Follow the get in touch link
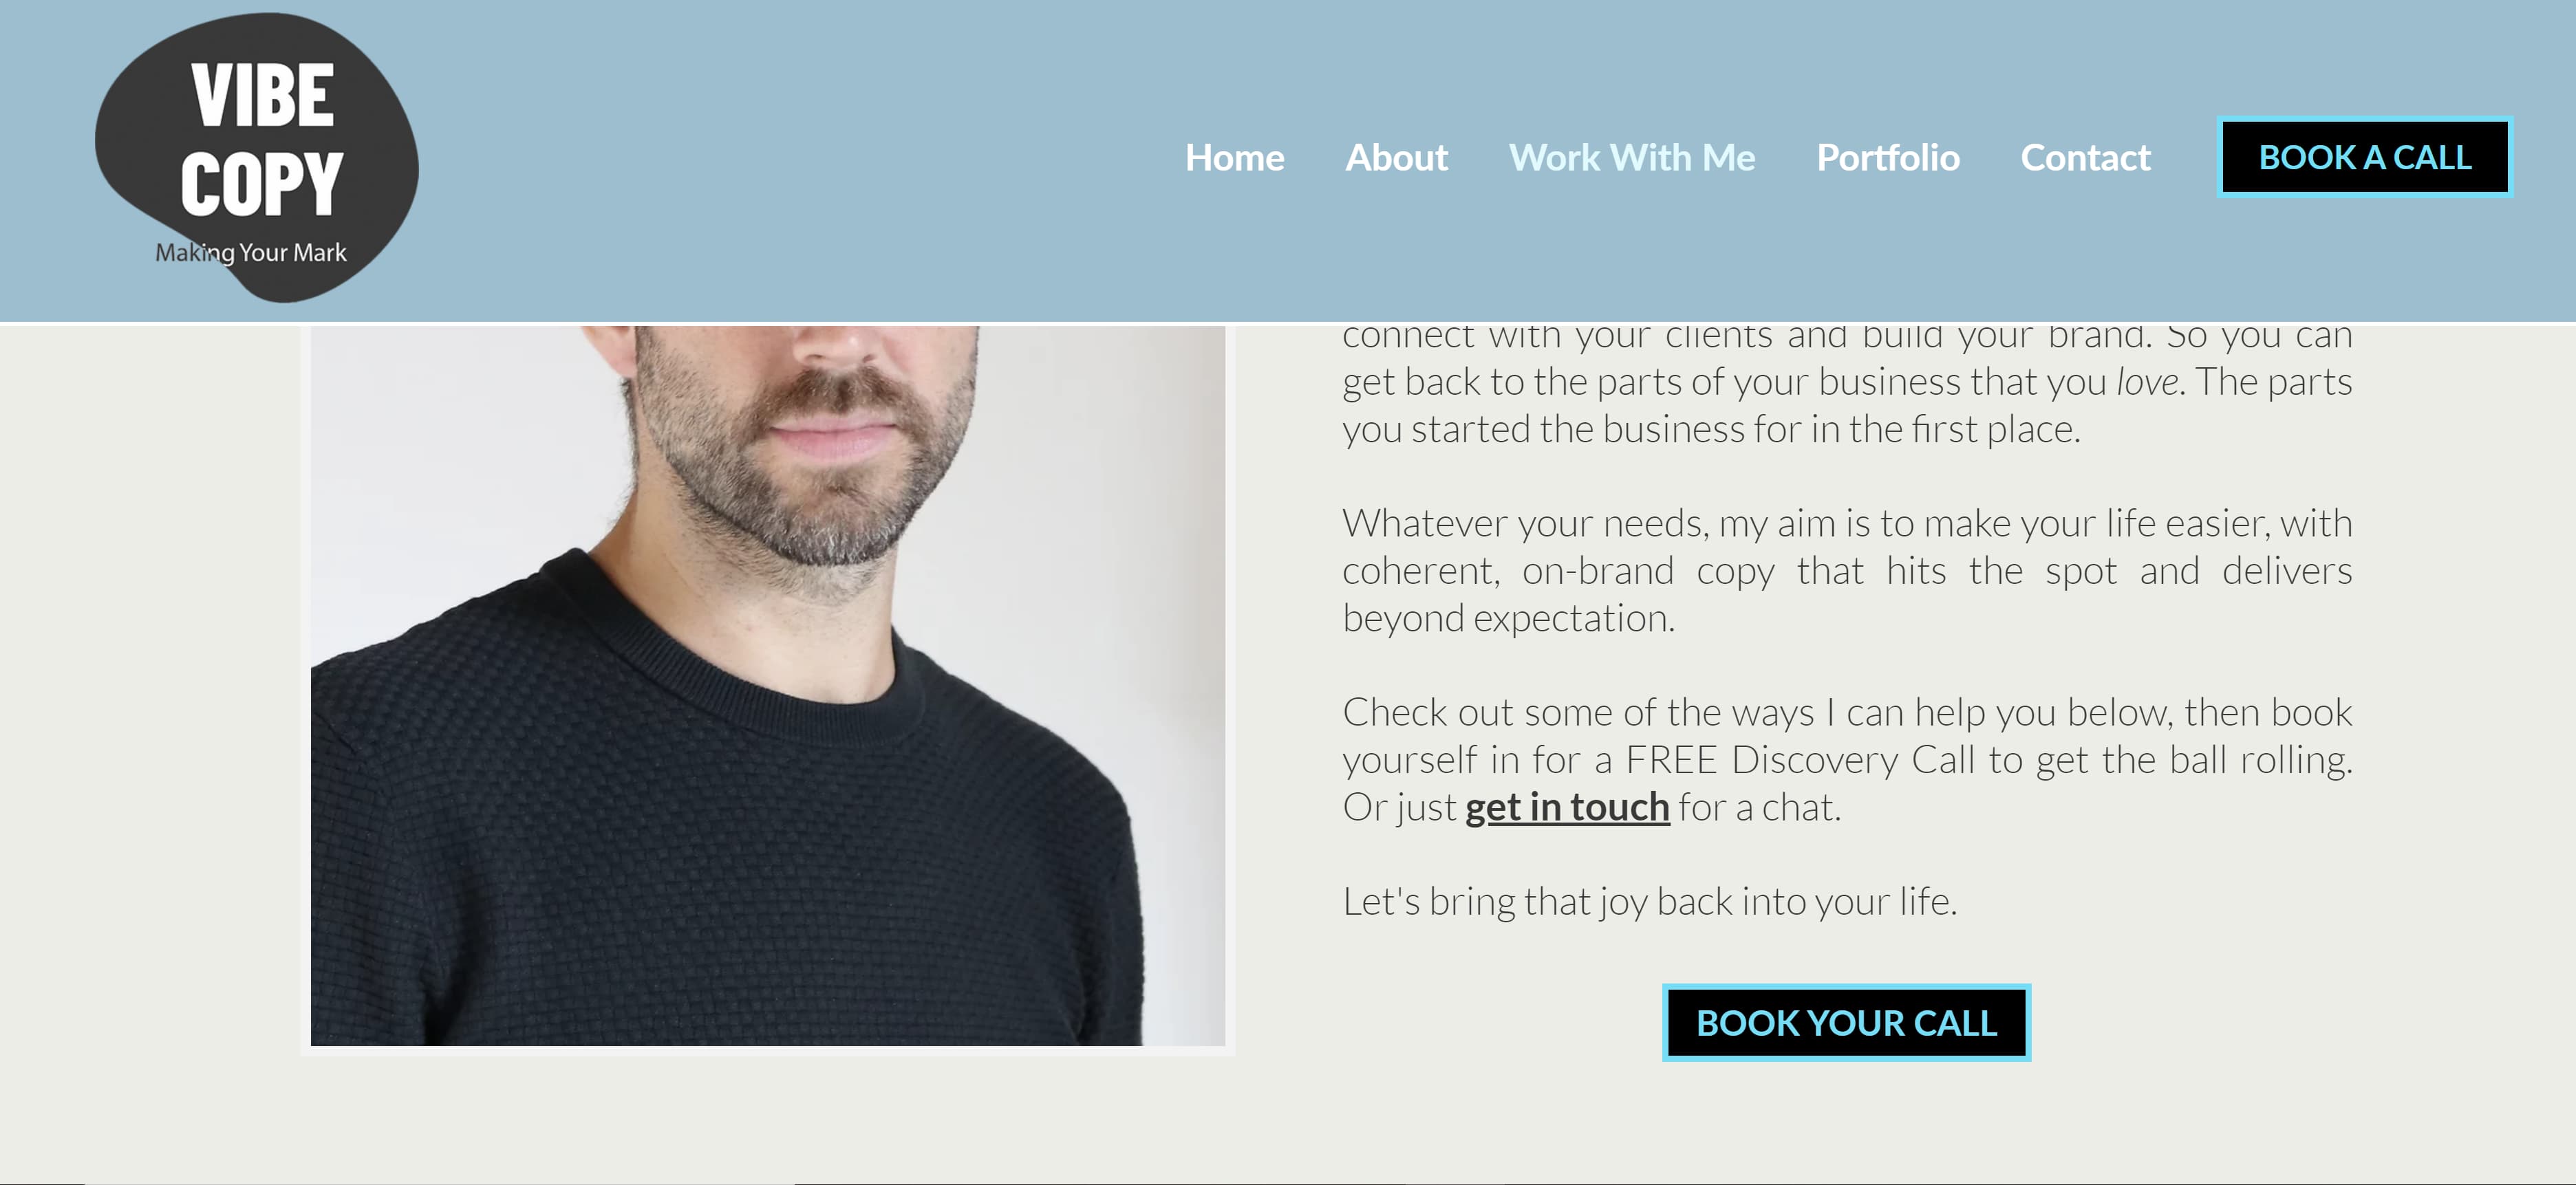 pos(1567,807)
